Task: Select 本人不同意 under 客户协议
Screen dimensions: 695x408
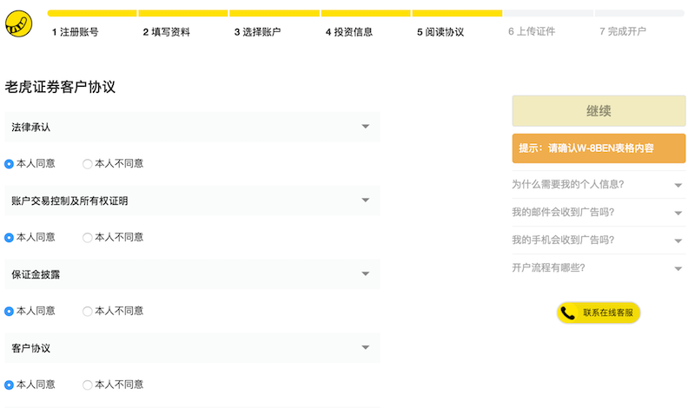Action: [x=88, y=385]
